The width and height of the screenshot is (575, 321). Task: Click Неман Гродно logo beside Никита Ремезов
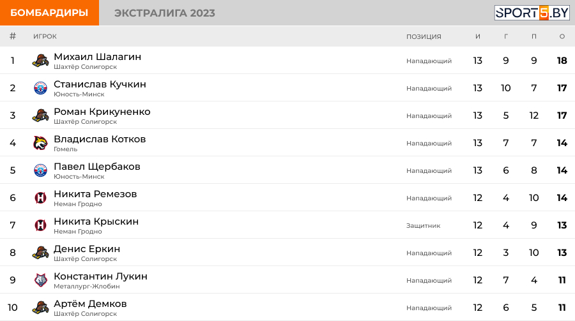pyautogui.click(x=40, y=198)
